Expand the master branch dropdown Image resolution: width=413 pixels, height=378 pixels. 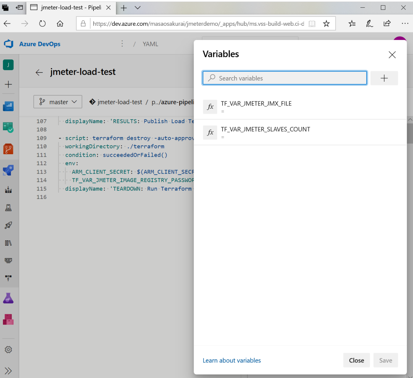[58, 102]
